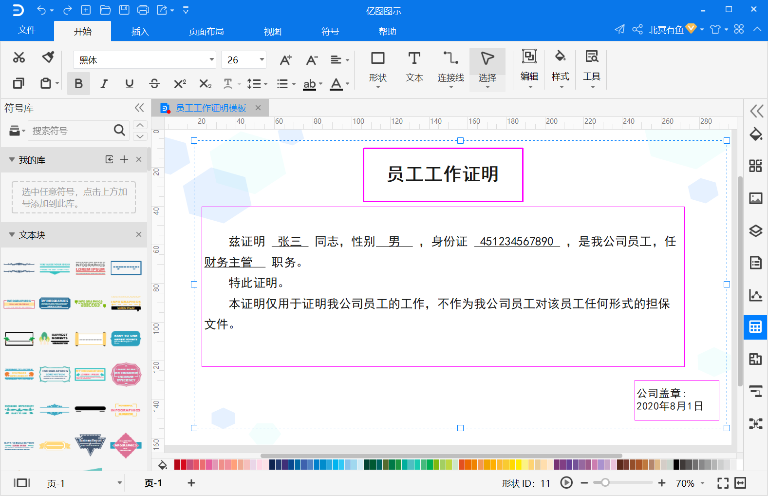Open the image panel in right sidebar
Screen dimensions: 768x496
click(755, 198)
